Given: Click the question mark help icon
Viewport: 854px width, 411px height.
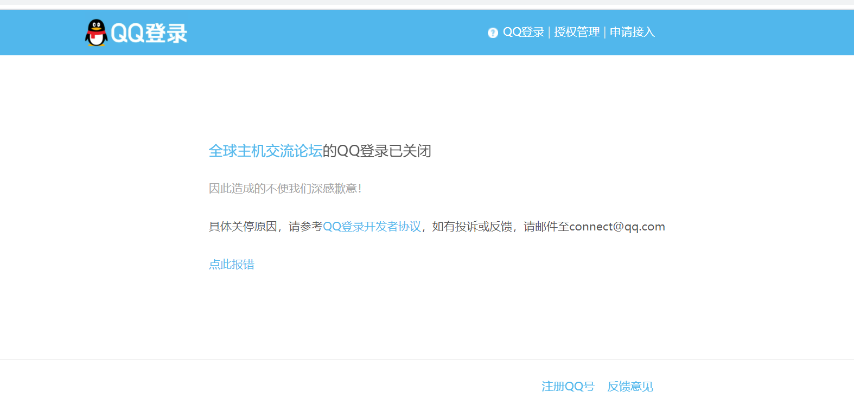Looking at the screenshot, I should (493, 33).
